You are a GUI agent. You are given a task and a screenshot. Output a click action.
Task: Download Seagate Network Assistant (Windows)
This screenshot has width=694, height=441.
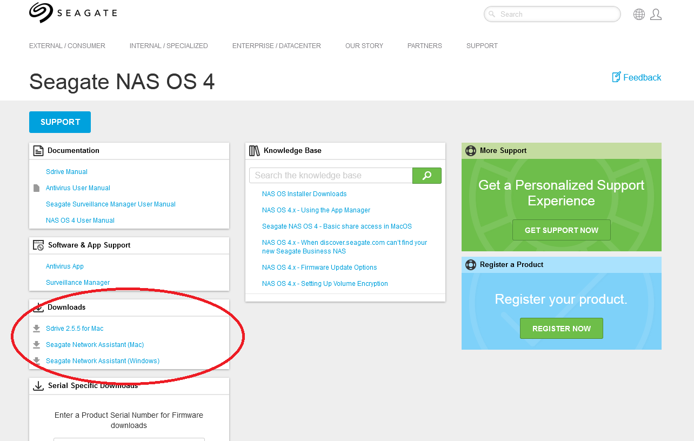pyautogui.click(x=103, y=361)
